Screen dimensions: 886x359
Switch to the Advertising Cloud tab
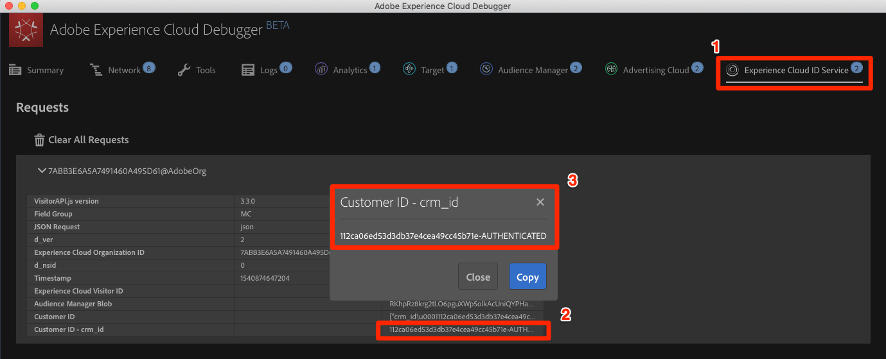[654, 69]
